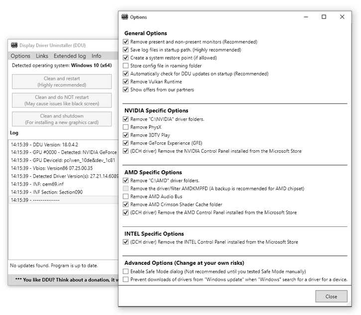Disable Show offers from our partners
This screenshot has width=361, height=315.
tap(125, 90)
